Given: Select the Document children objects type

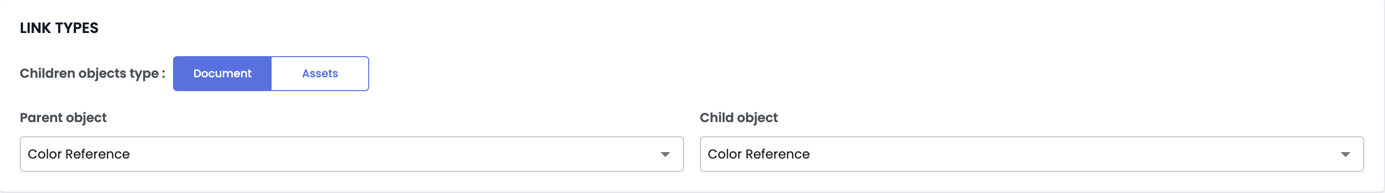Looking at the screenshot, I should [222, 74].
